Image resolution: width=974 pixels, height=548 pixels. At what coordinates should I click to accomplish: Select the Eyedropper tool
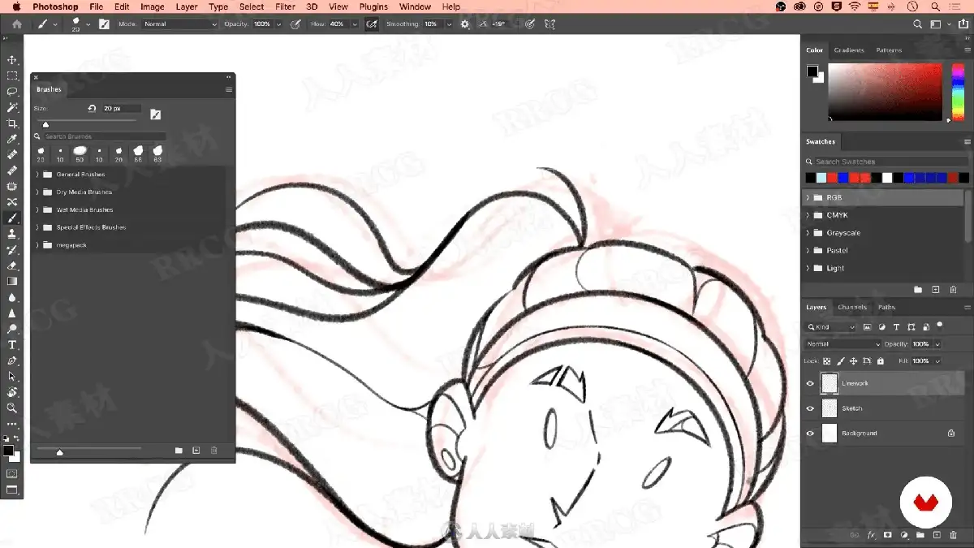(12, 139)
